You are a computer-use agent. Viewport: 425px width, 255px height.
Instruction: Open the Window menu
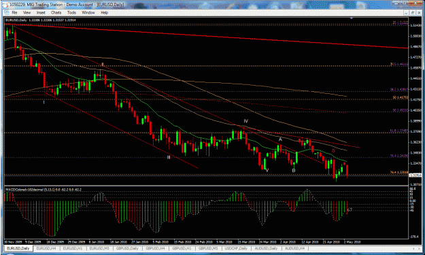[x=88, y=12]
